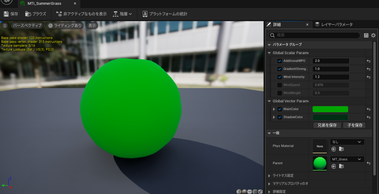This screenshot has width=379, height=194.
Task: Switch to the Details (詳細) tab
Action: 277,24
